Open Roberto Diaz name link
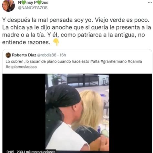The image size is (153, 153). pos(24,55)
